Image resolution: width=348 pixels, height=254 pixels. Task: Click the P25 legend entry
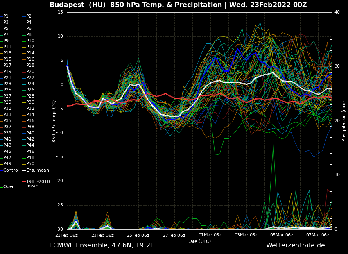tap(7, 90)
